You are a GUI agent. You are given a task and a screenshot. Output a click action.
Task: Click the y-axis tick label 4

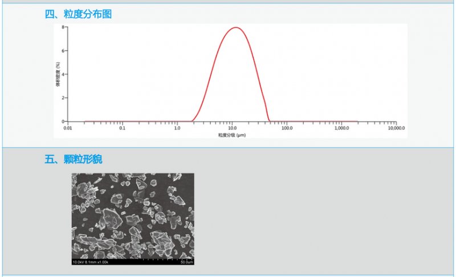click(x=63, y=74)
